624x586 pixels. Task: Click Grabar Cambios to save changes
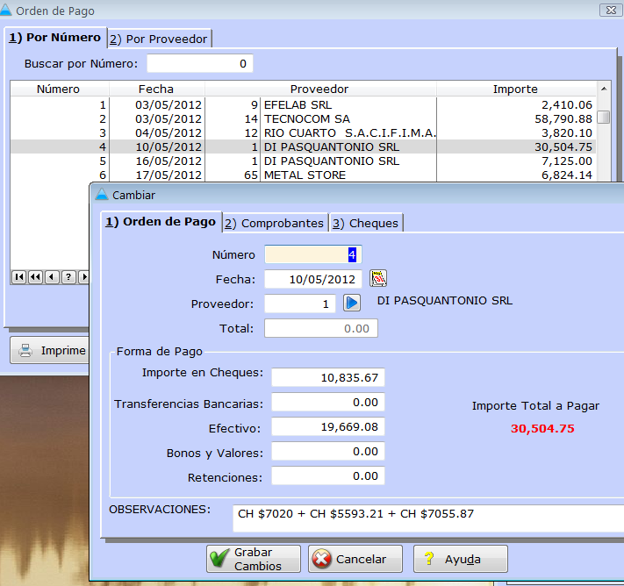(253, 559)
